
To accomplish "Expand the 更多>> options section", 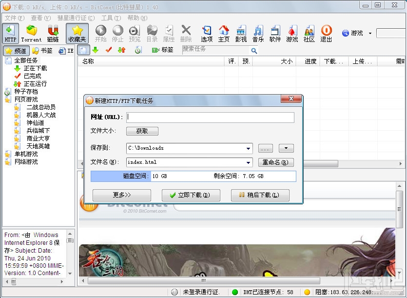I will pyautogui.click(x=122, y=195).
